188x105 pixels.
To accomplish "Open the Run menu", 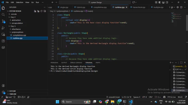I will click(x=37, y=2).
